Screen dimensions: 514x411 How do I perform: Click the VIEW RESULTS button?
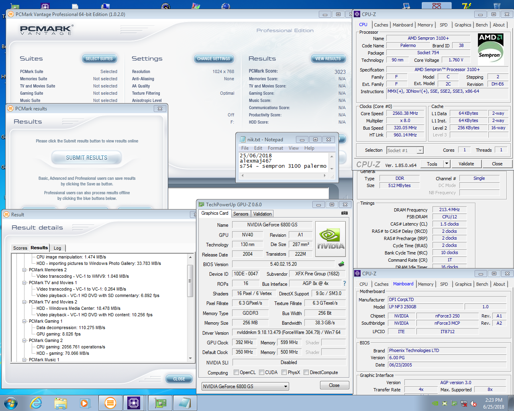[x=328, y=59]
